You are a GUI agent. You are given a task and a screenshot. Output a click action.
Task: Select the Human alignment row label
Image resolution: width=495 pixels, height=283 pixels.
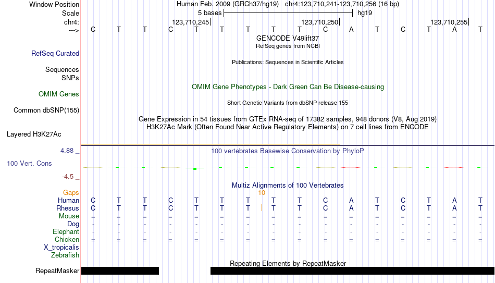pos(68,201)
